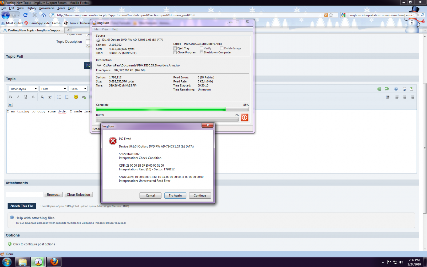
Task: Click the red stop button in ImgBurn
Action: (244, 117)
